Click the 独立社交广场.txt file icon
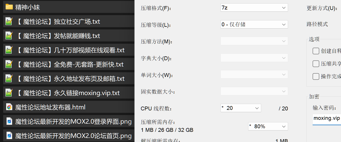The width and height of the screenshot is (341, 142). 9,21
